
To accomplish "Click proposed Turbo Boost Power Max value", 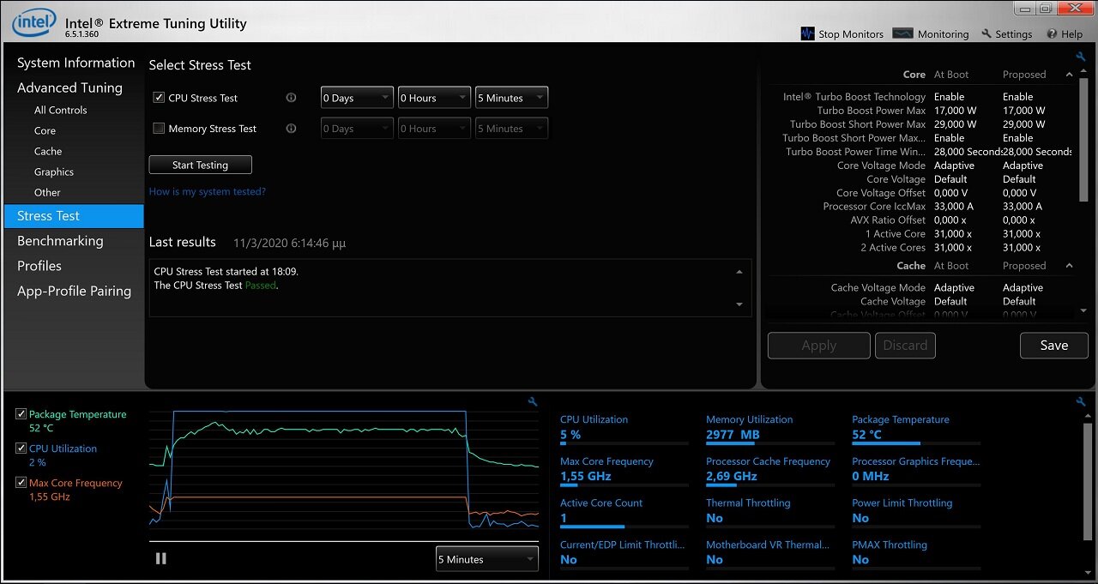I will (x=1023, y=111).
